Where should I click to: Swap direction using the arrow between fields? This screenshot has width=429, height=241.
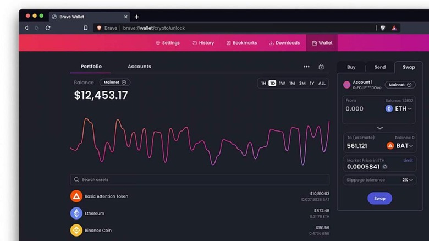click(x=380, y=128)
